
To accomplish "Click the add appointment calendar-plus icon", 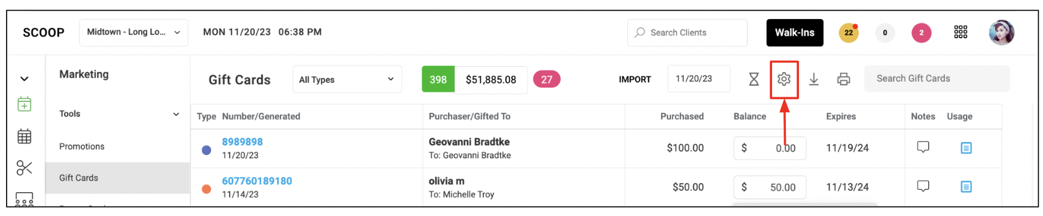I will pyautogui.click(x=25, y=104).
